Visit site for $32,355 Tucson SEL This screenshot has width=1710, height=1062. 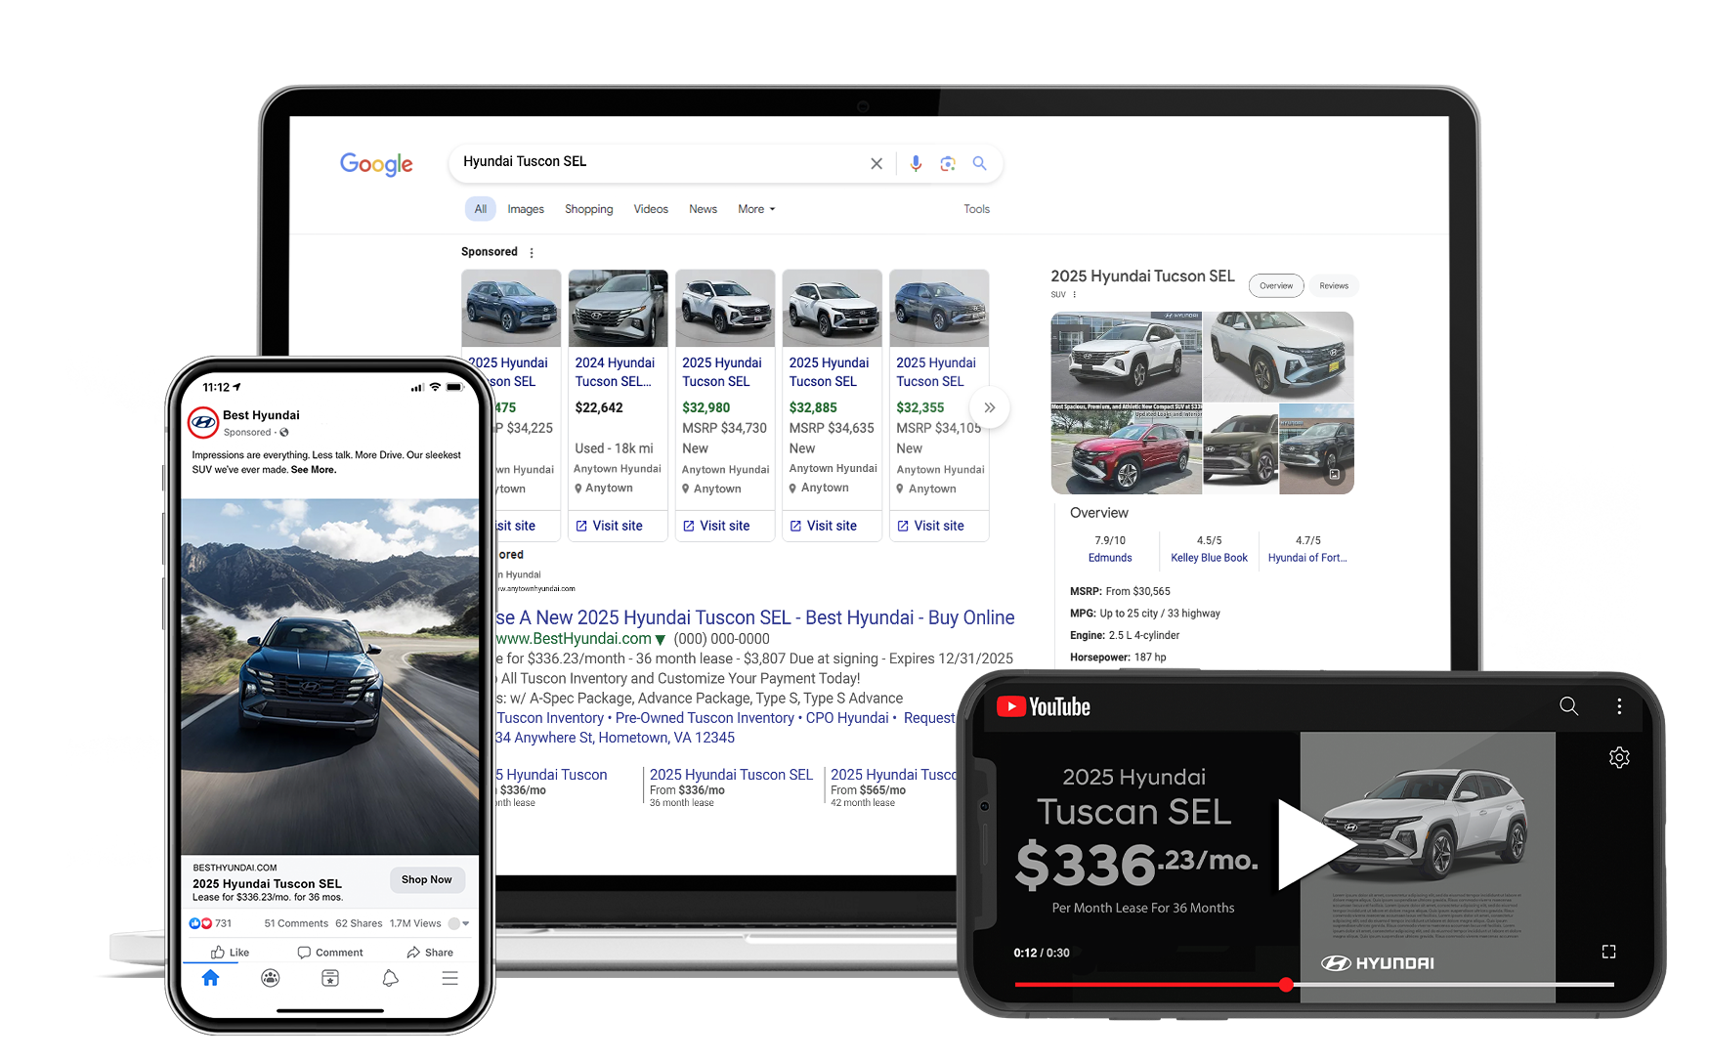coord(930,526)
